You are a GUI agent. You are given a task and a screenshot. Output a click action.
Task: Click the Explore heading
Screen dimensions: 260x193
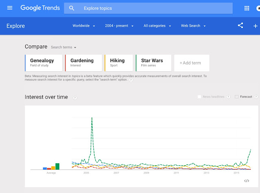click(15, 26)
